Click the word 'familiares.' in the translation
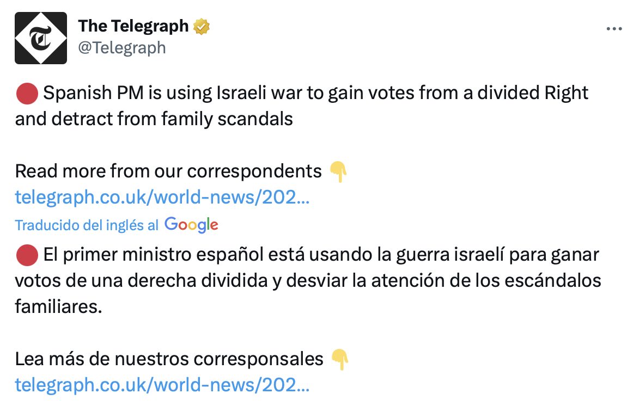633x406 pixels. (59, 306)
